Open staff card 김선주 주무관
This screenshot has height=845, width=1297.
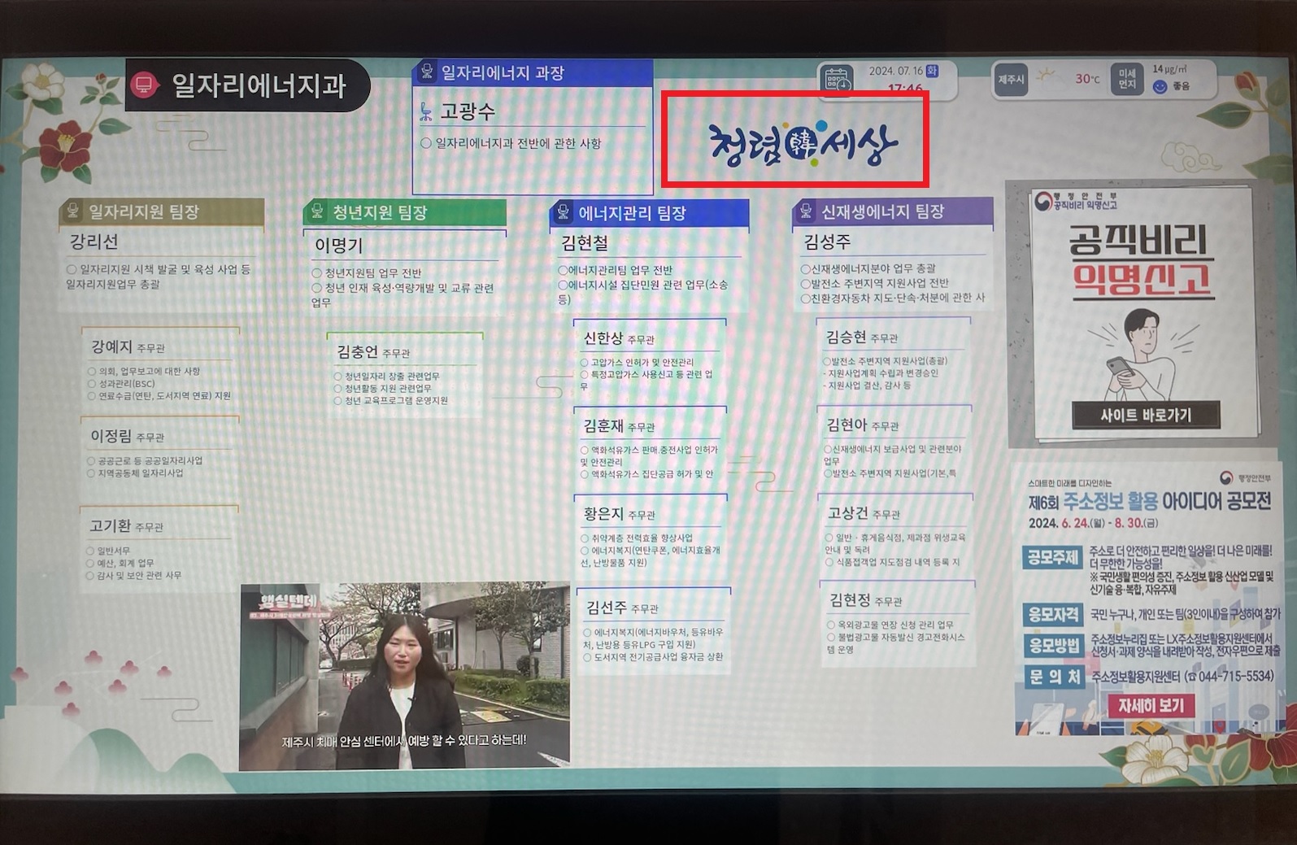(654, 631)
